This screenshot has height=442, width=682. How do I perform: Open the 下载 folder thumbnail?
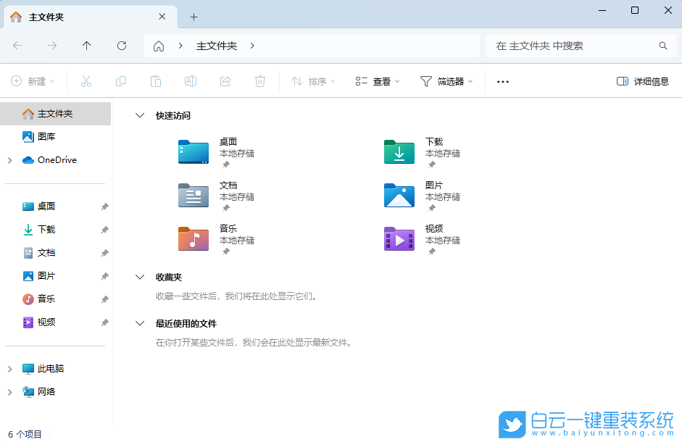click(x=399, y=151)
